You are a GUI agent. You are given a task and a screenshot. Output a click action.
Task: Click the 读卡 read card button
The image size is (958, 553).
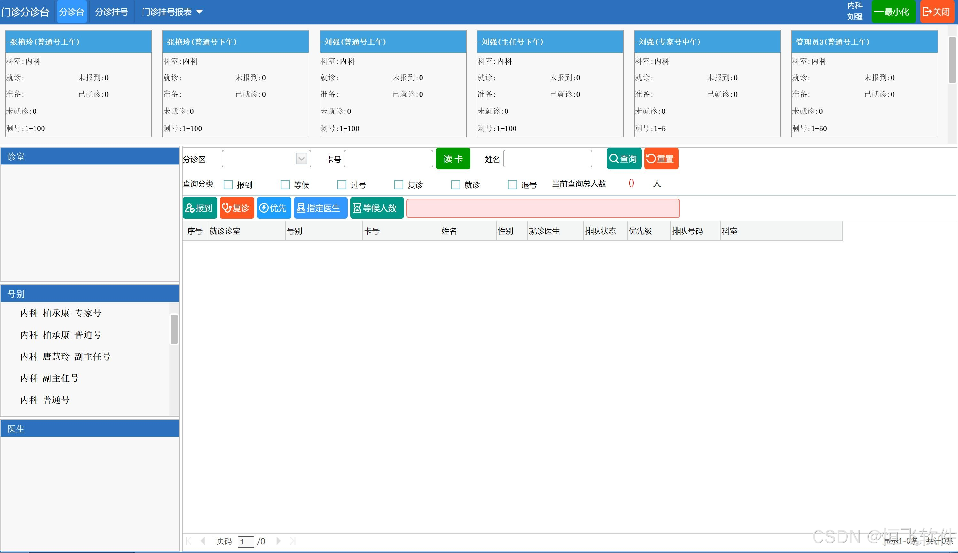[x=452, y=159]
